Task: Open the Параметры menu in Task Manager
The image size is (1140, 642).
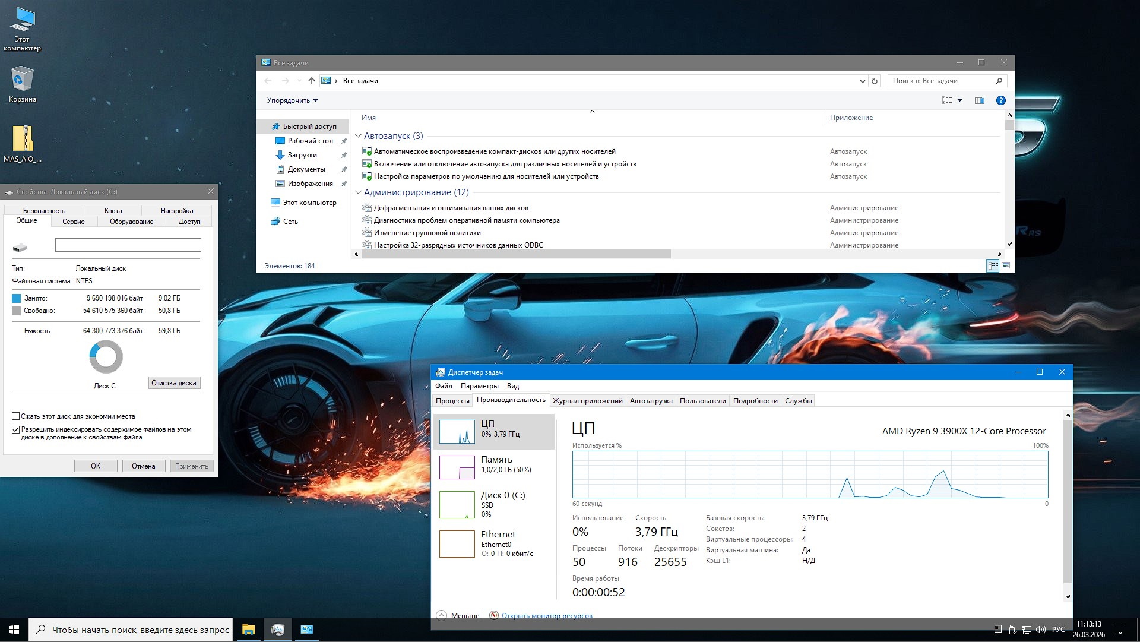Action: pyautogui.click(x=481, y=386)
